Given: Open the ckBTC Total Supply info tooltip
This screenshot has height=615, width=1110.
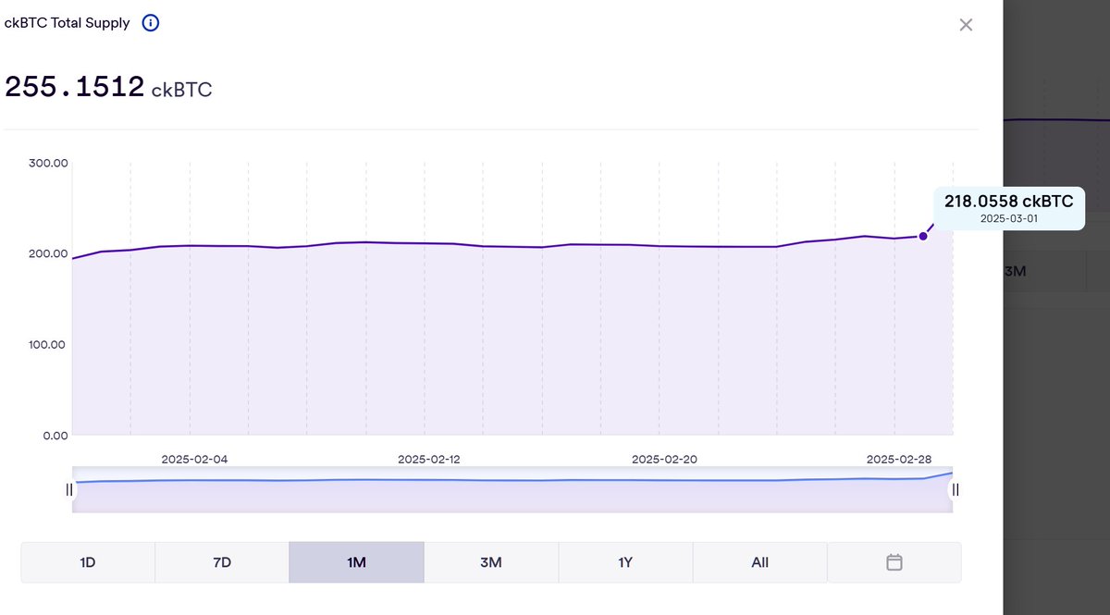Looking at the screenshot, I should coord(150,22).
